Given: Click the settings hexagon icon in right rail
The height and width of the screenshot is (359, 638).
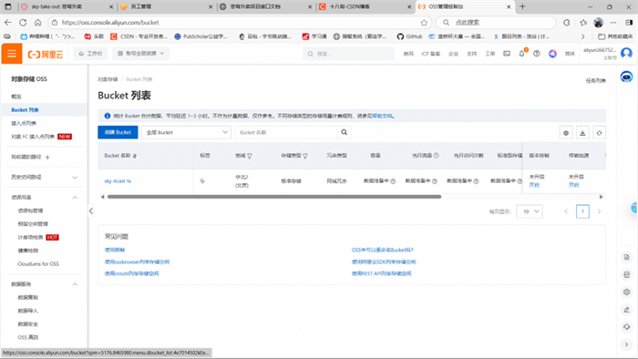Looking at the screenshot, I should 627,292.
